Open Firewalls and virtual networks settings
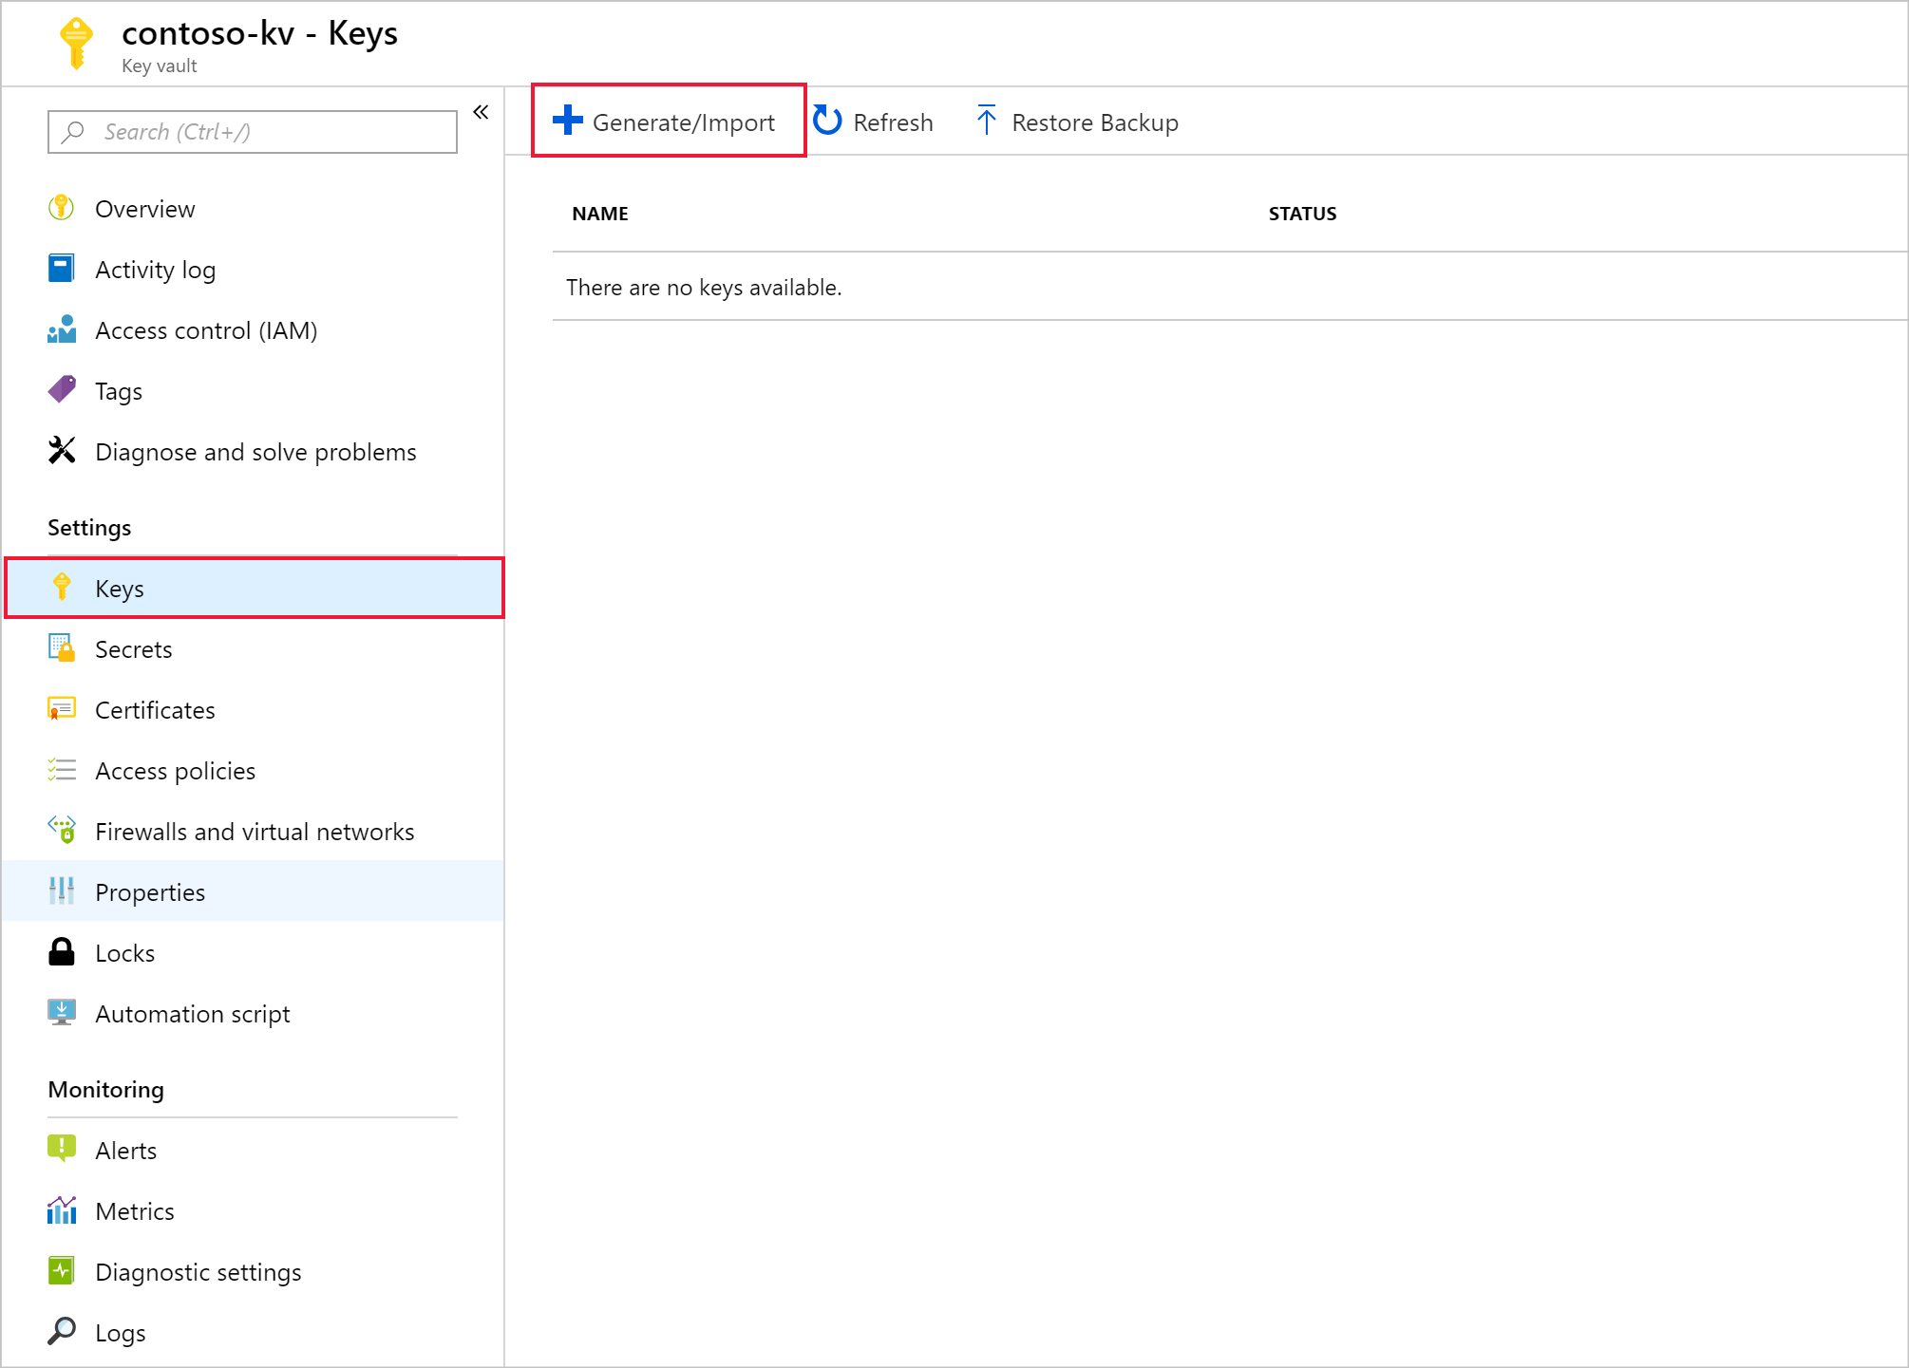This screenshot has width=1909, height=1368. pyautogui.click(x=256, y=831)
